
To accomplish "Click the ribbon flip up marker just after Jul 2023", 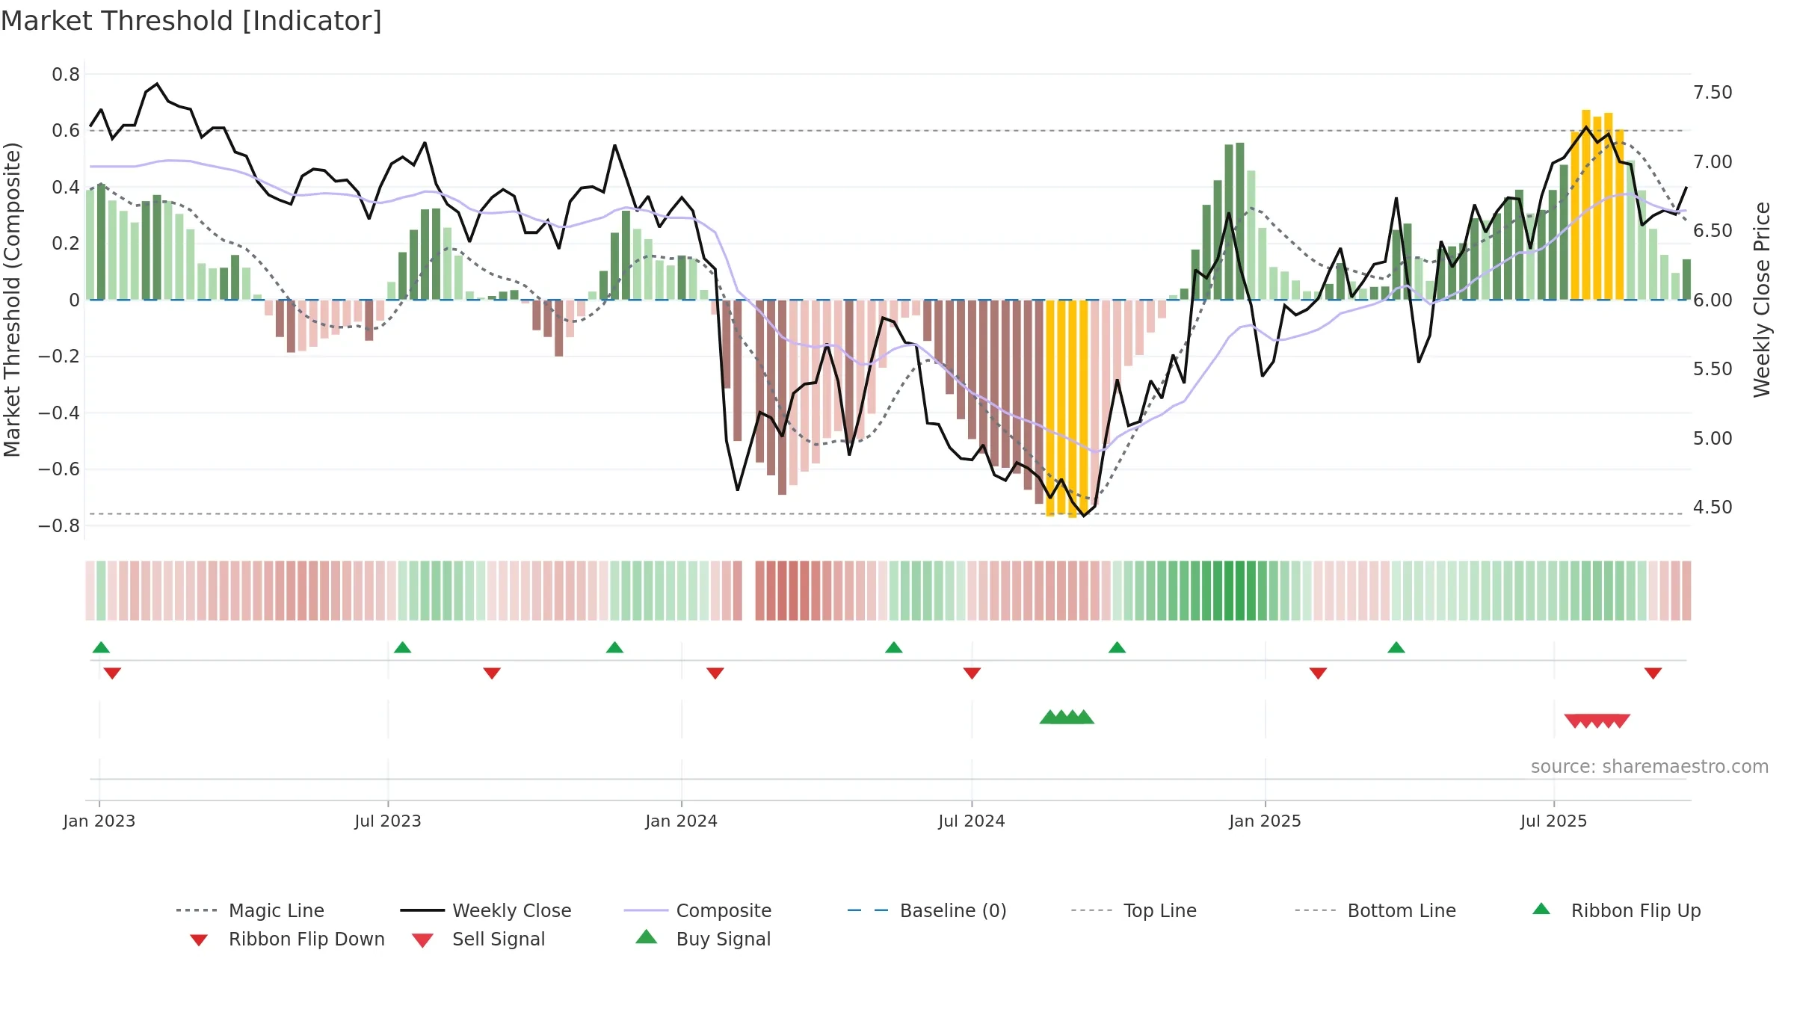I will 402,647.
